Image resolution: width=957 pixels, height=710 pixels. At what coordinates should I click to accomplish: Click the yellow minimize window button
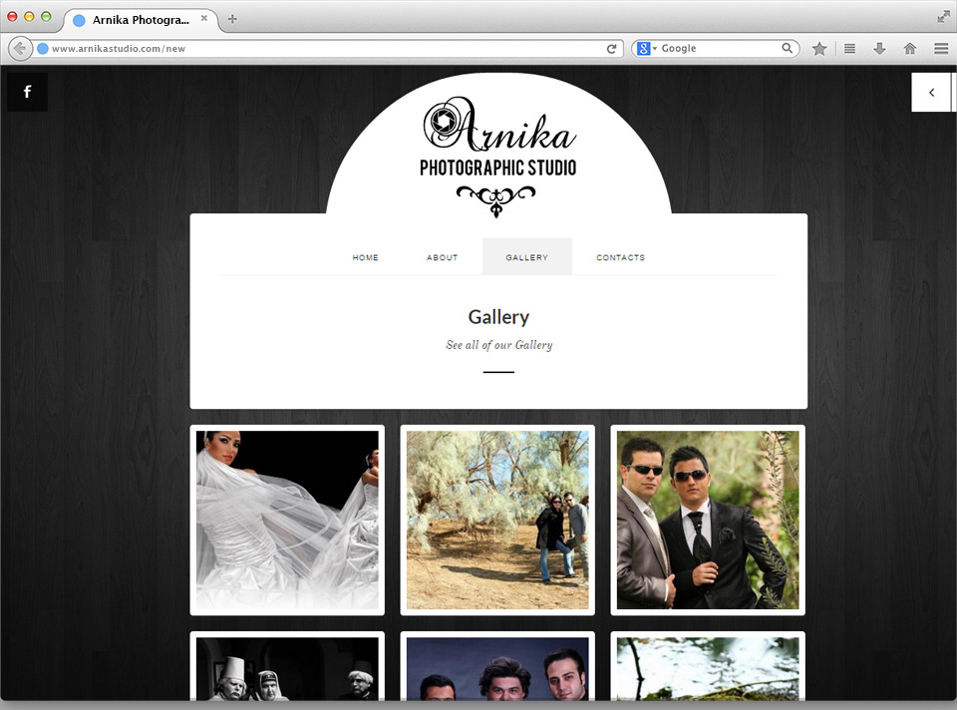point(29,17)
